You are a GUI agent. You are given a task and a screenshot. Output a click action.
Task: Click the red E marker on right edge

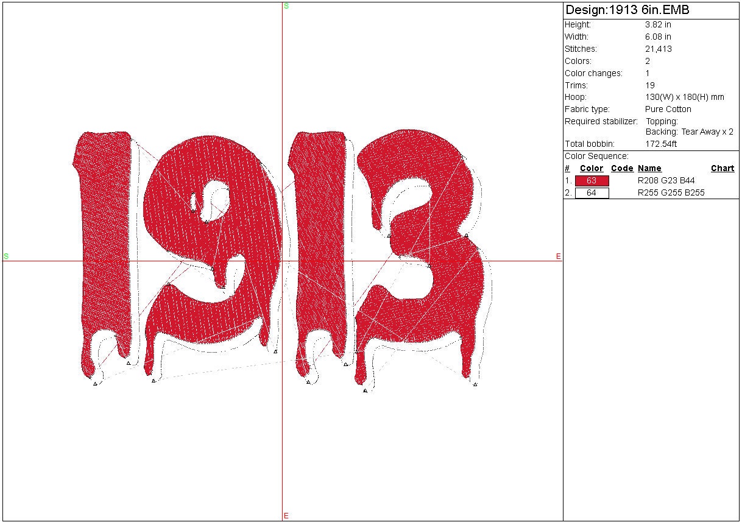tap(558, 256)
